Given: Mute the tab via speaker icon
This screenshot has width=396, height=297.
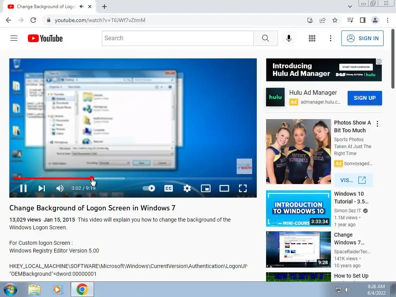Looking at the screenshot, I should click(x=81, y=7).
